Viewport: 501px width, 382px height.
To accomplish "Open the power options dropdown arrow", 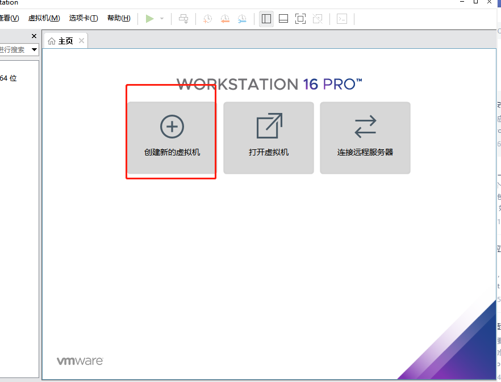I will point(162,19).
